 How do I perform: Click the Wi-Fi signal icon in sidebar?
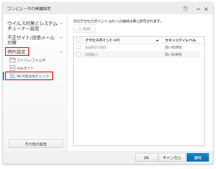pos(12,76)
